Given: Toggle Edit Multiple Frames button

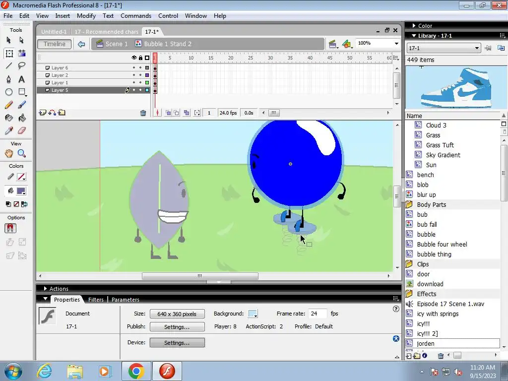Looking at the screenshot, I should point(187,113).
